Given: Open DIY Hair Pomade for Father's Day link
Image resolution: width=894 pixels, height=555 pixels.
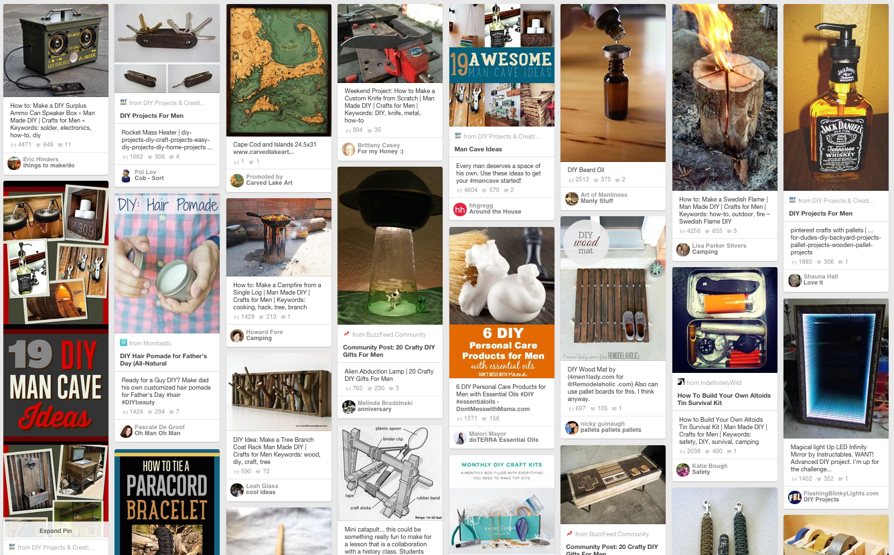Looking at the screenshot, I should [x=163, y=360].
